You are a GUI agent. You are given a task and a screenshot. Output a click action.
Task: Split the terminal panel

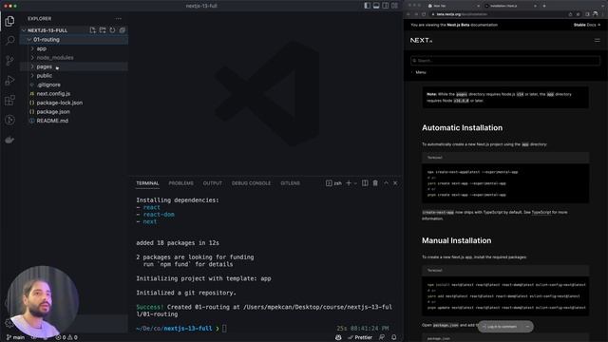point(365,183)
